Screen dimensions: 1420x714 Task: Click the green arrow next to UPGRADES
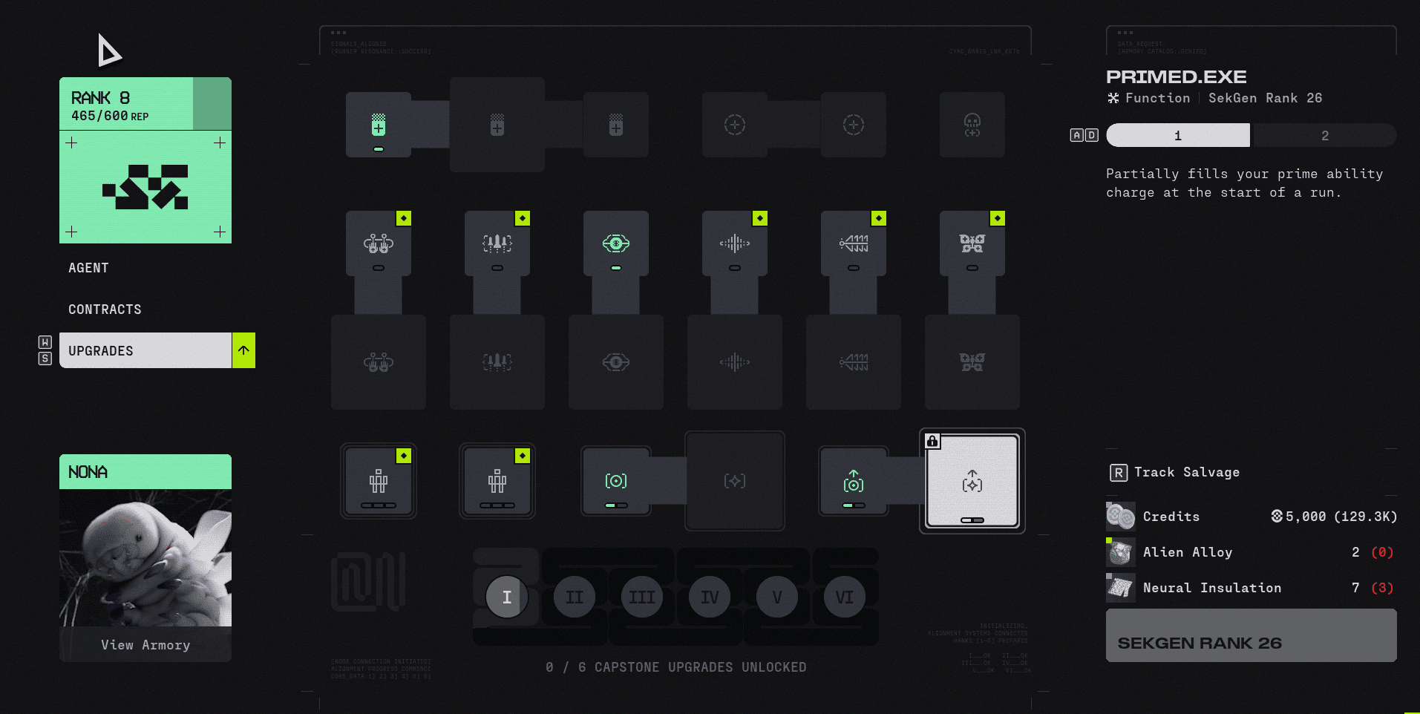pos(243,350)
